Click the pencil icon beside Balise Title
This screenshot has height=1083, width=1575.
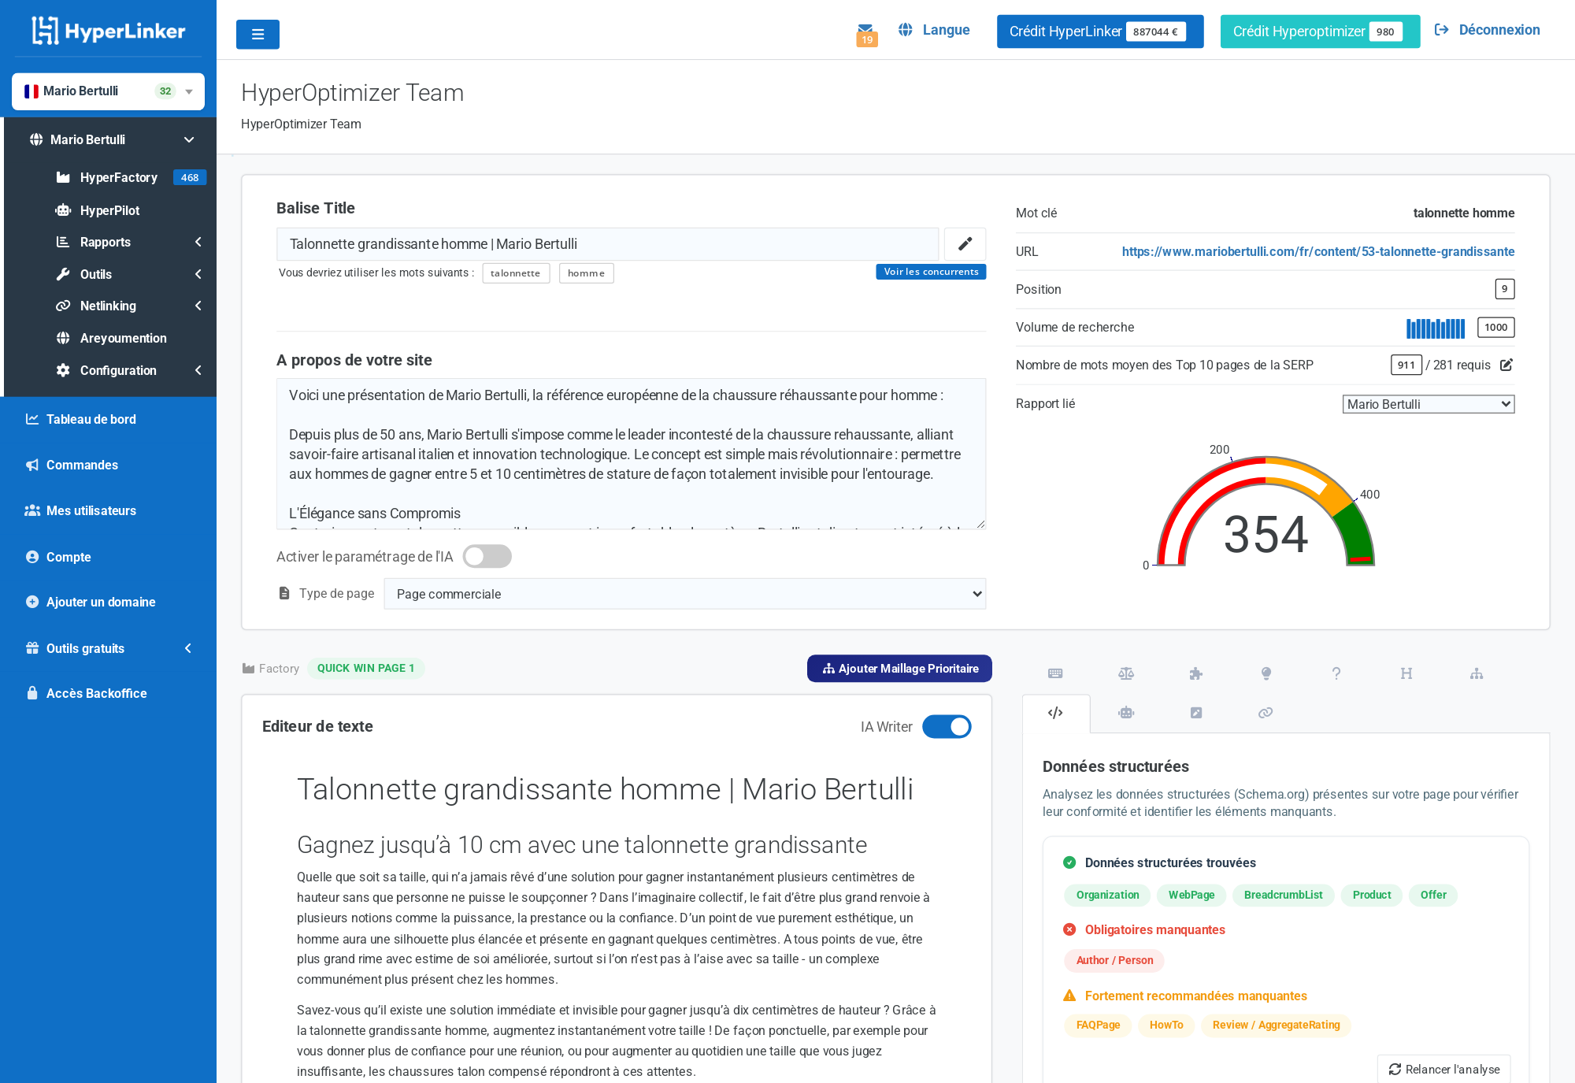[x=964, y=244]
